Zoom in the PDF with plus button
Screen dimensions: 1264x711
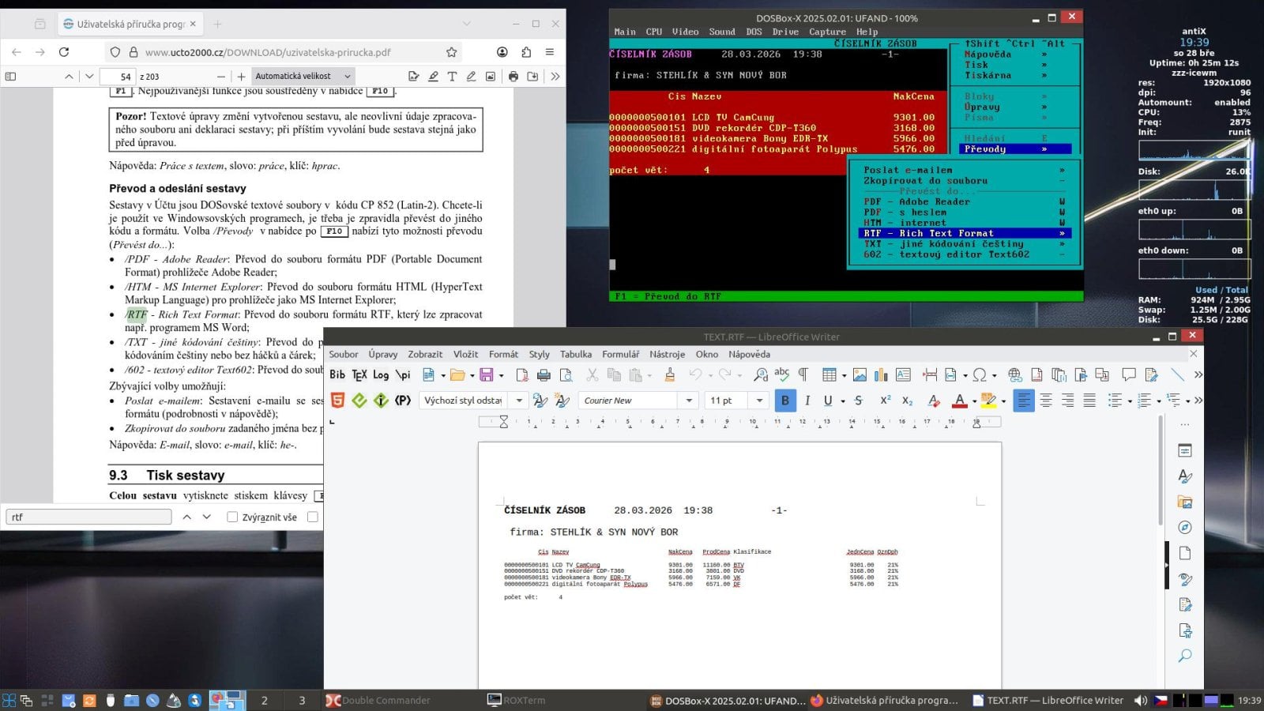(241, 77)
